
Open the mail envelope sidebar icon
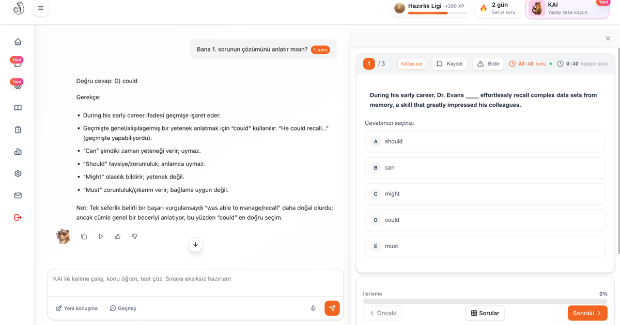18,196
